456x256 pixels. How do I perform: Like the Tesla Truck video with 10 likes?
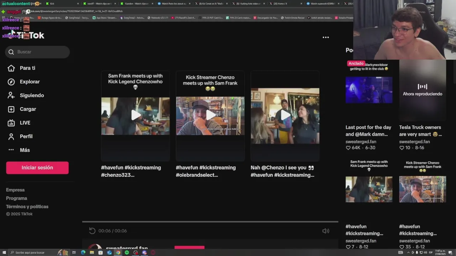coord(401,148)
